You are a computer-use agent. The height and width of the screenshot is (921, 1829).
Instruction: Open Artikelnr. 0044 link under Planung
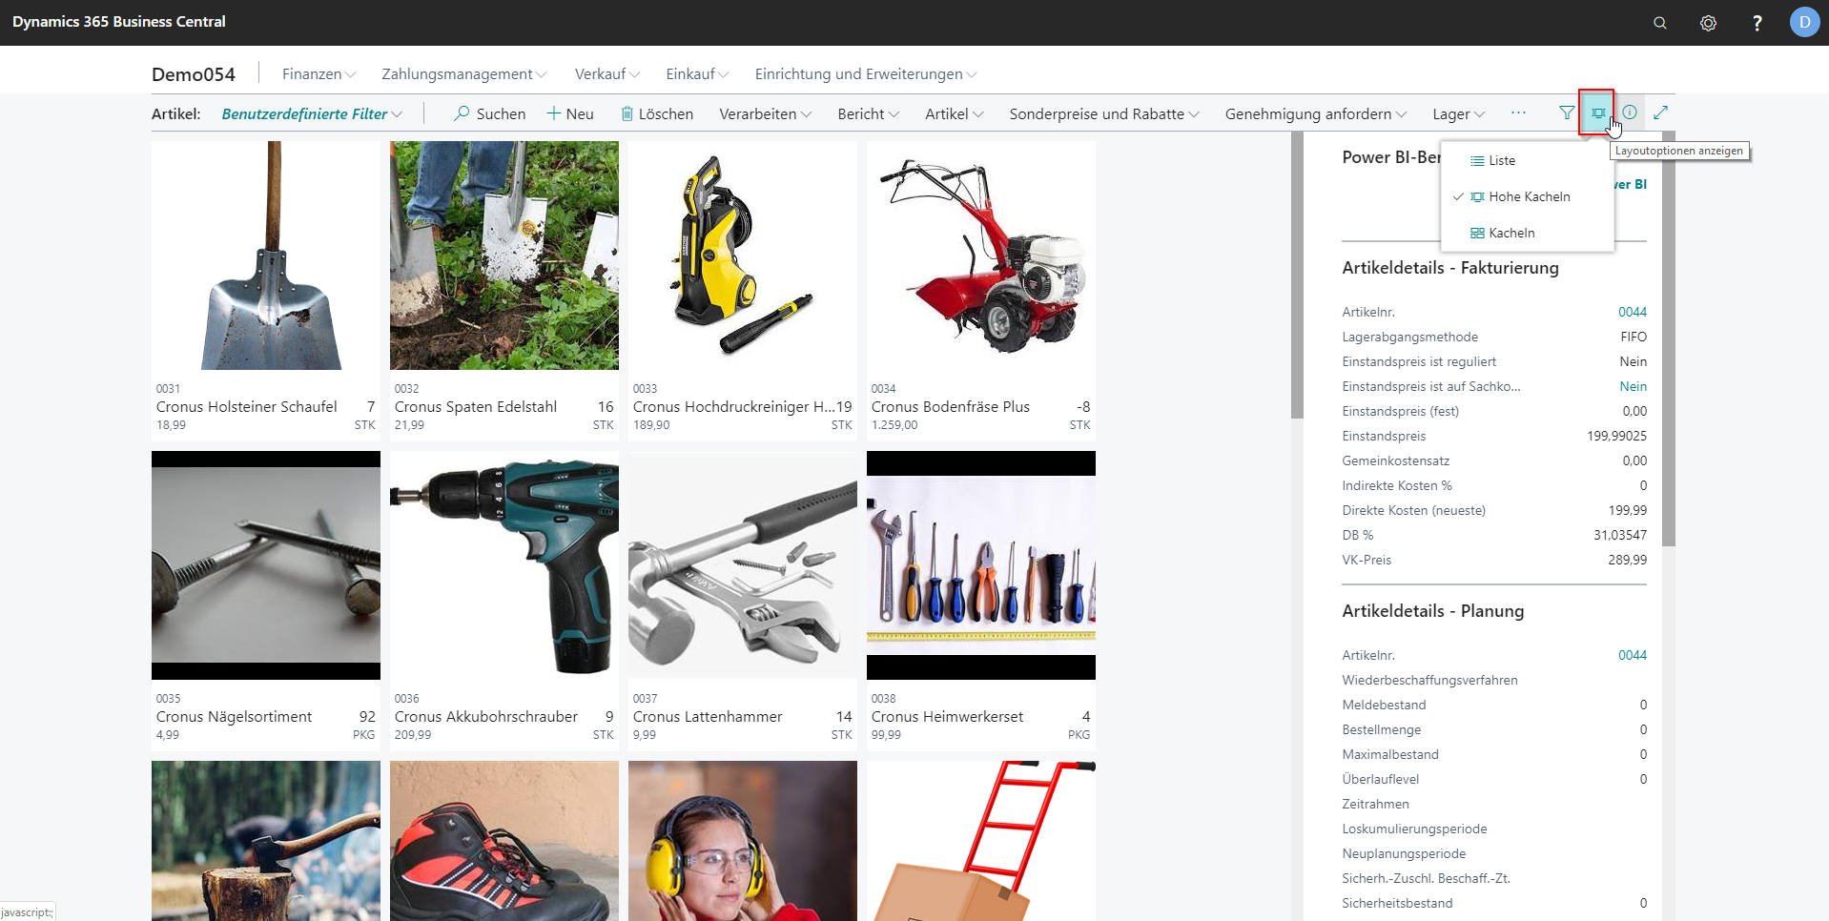tap(1632, 655)
